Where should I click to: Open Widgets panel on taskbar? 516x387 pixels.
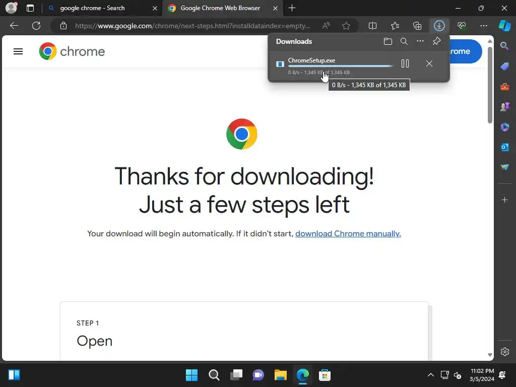pos(14,375)
